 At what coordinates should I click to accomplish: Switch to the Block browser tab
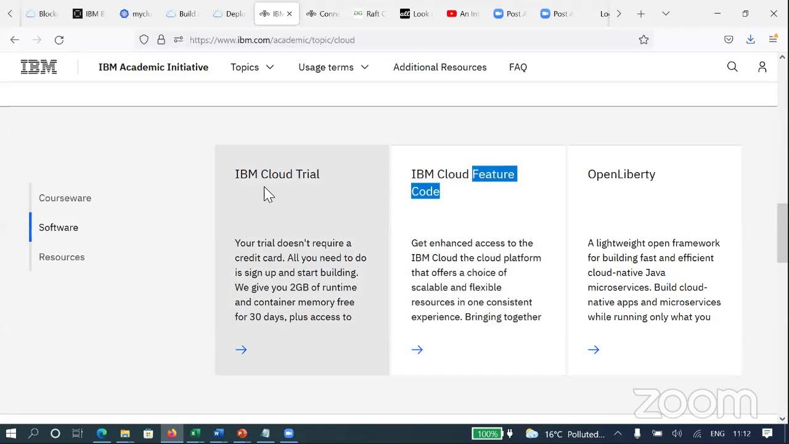[x=42, y=14]
